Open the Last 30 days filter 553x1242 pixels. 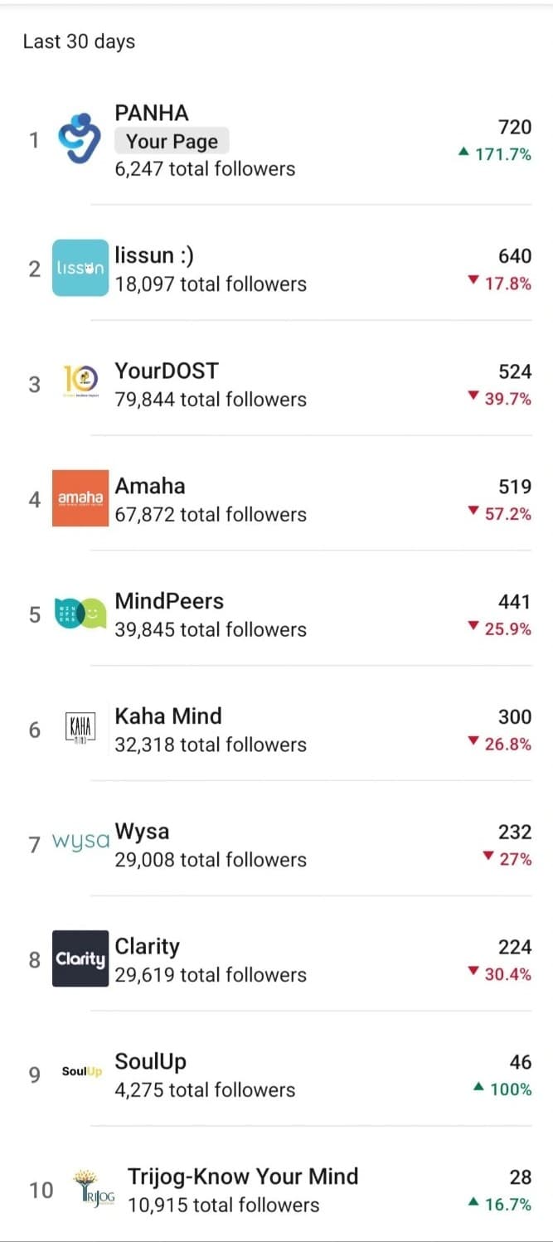(x=78, y=41)
